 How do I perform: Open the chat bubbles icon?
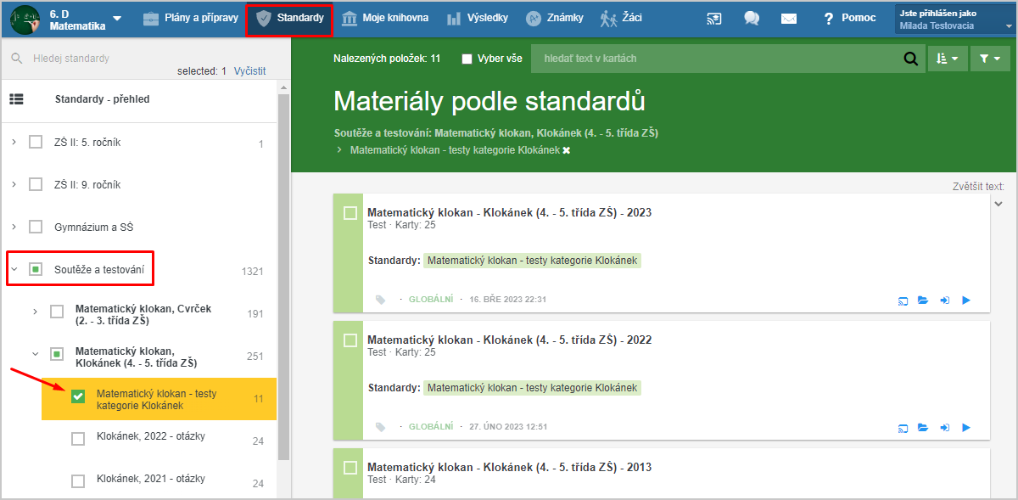[752, 18]
